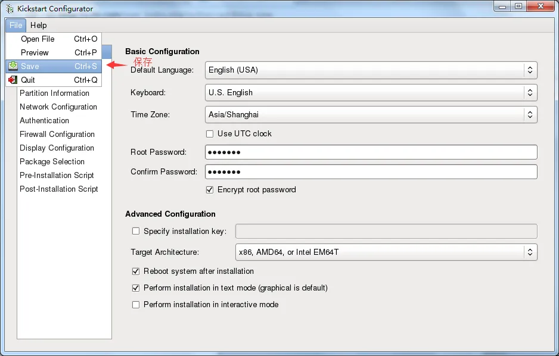Select Display Configuration section
Image resolution: width=559 pixels, height=356 pixels.
[x=57, y=148]
